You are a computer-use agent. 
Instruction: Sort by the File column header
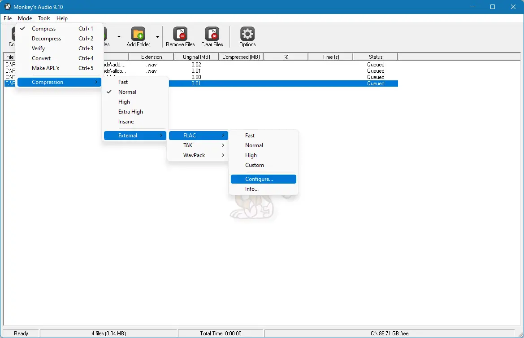(10, 57)
